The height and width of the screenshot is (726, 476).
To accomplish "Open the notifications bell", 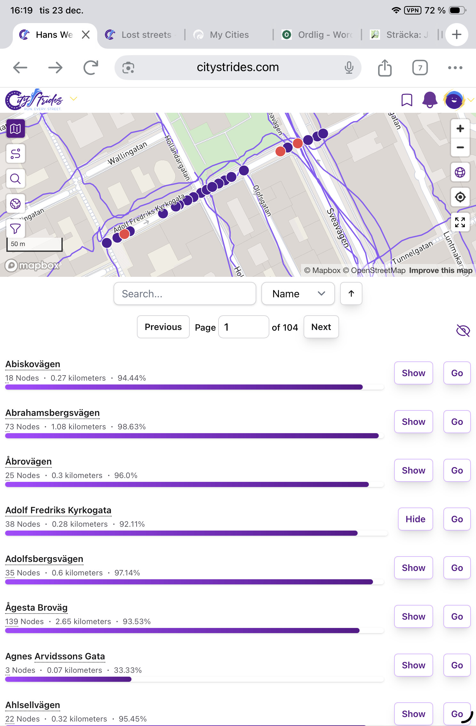I will click(x=430, y=100).
